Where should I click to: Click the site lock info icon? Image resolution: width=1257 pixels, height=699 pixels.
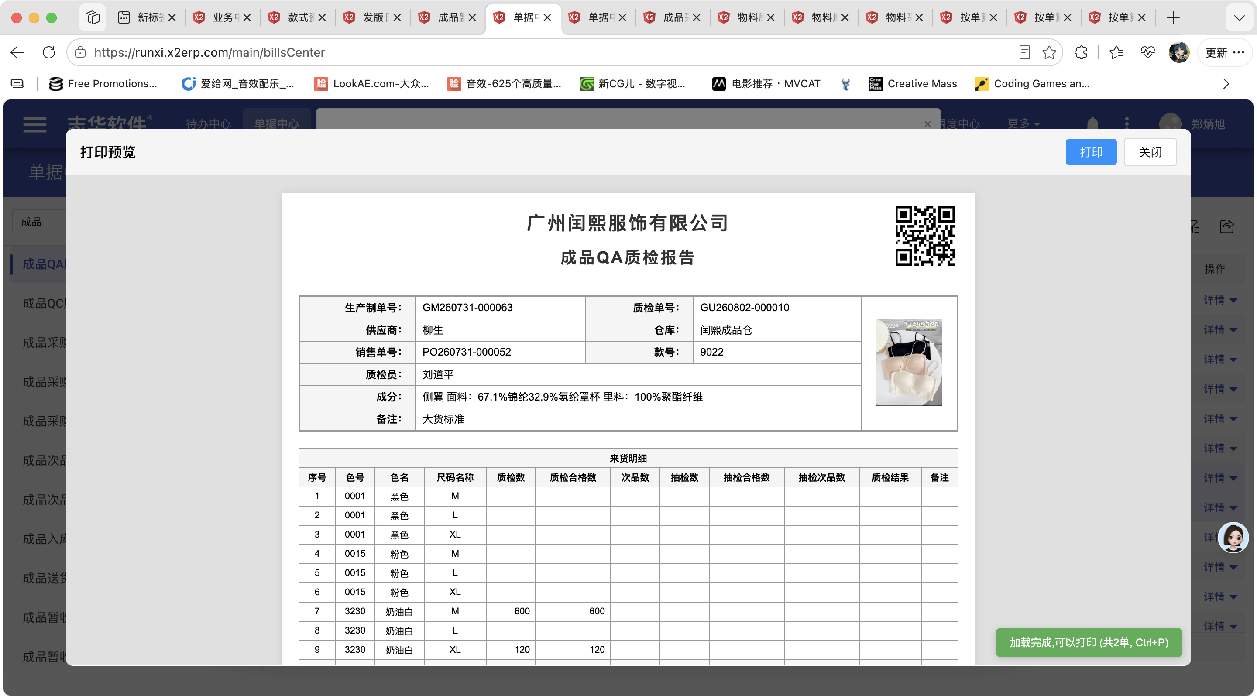pyautogui.click(x=80, y=52)
